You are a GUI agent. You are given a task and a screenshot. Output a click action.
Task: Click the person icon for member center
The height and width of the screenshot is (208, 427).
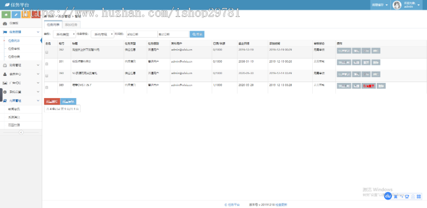5,74
